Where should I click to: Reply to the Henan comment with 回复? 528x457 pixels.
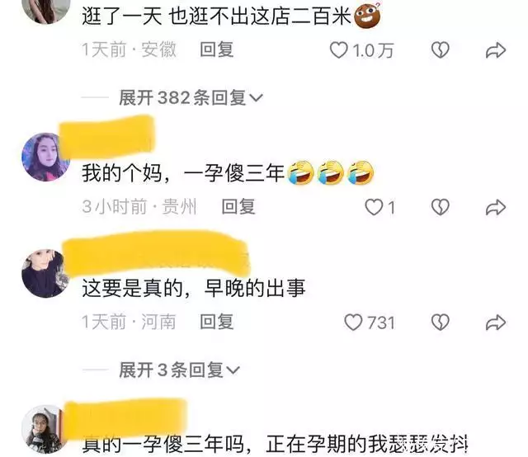[x=216, y=322]
